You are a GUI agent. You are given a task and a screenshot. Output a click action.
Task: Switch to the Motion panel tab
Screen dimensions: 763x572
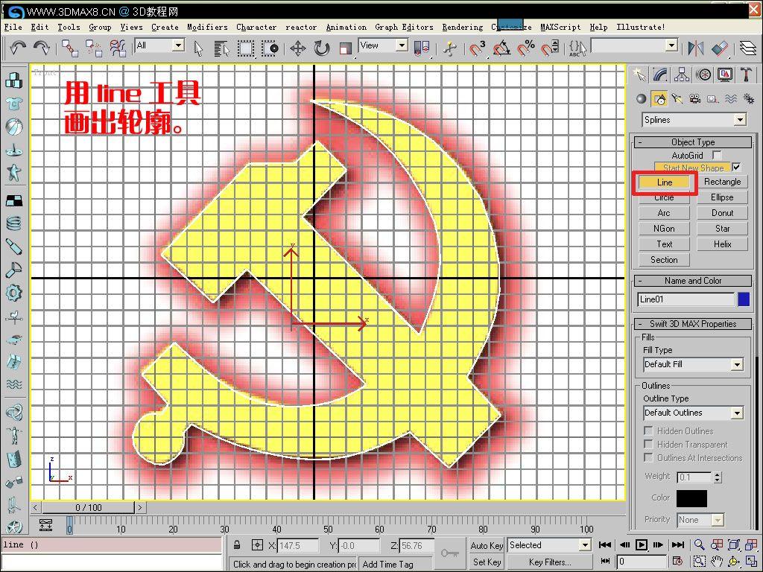pos(703,74)
